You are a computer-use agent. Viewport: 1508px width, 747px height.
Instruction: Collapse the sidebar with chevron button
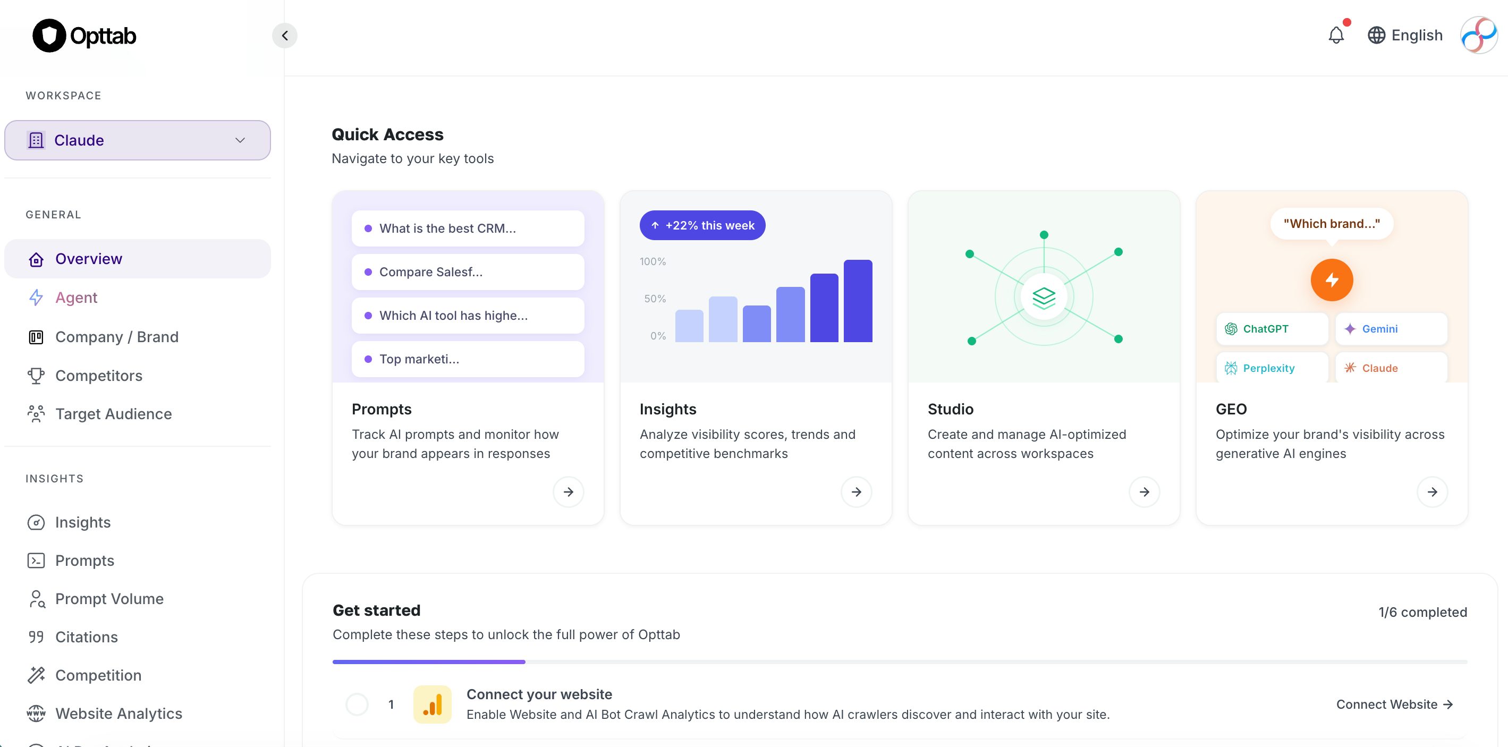click(x=284, y=36)
